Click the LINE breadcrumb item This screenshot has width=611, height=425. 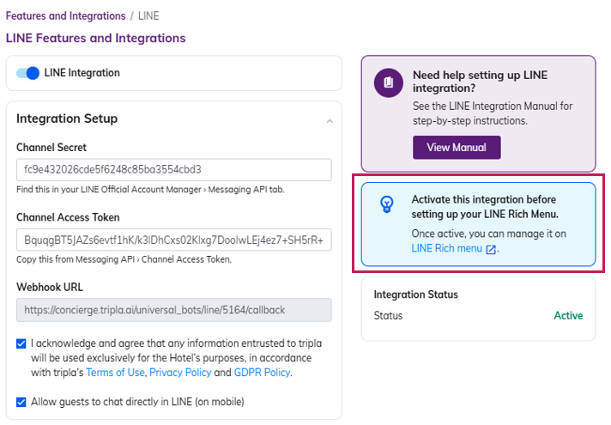tap(148, 16)
